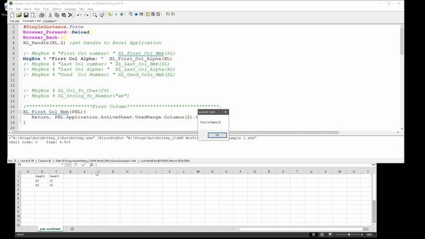The image size is (425, 239).
Task: Click the Find magnifier icon
Action: click(94, 15)
